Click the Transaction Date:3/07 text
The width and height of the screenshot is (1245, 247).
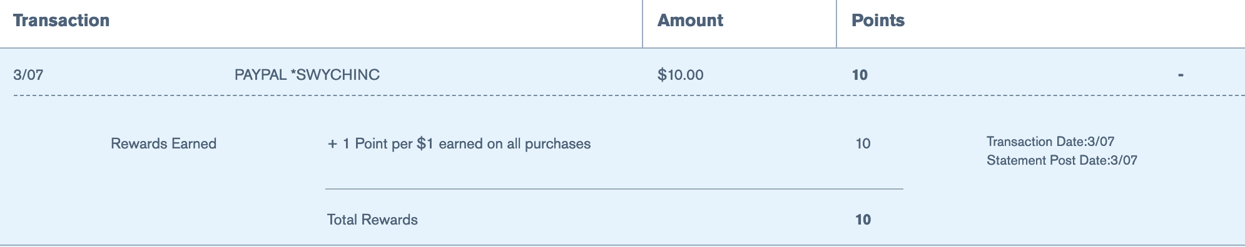[x=1050, y=142]
